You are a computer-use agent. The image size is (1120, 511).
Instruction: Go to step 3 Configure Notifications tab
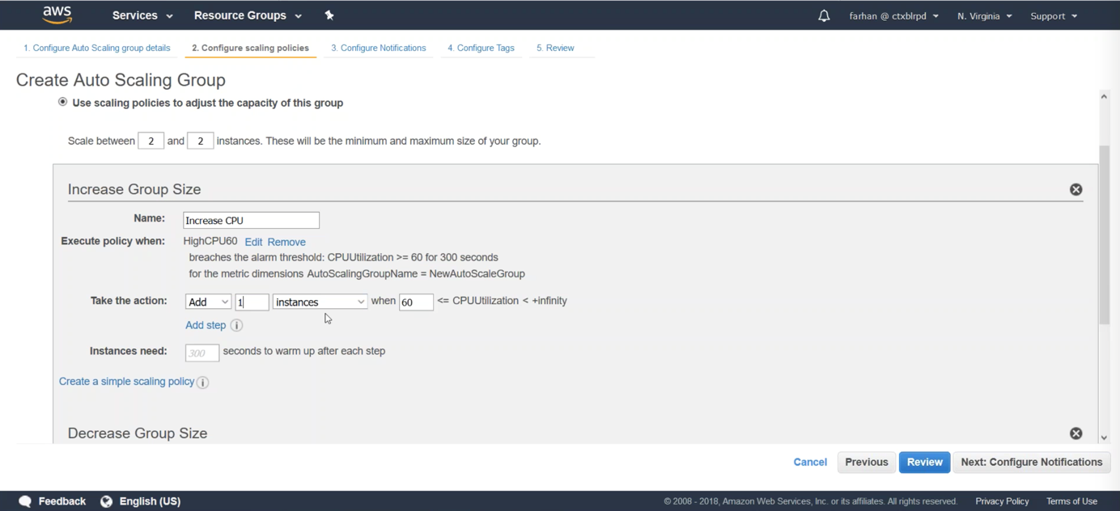(378, 48)
